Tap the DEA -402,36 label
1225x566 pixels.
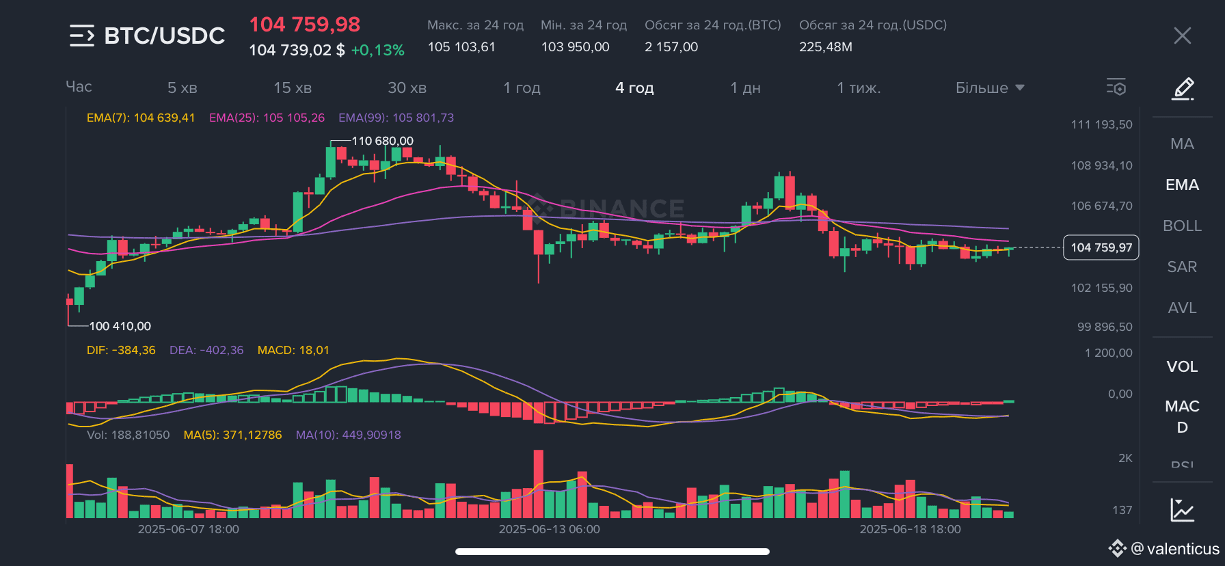(206, 350)
